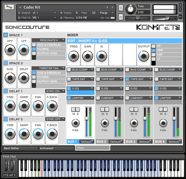
Task: Open Codec Kit instrument name dropdown
Action: 20,7
